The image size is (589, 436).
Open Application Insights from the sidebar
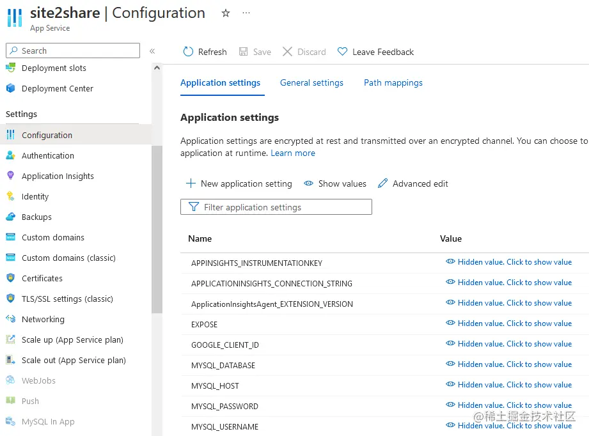(57, 176)
